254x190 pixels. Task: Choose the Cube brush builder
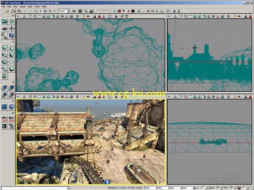[4, 47]
